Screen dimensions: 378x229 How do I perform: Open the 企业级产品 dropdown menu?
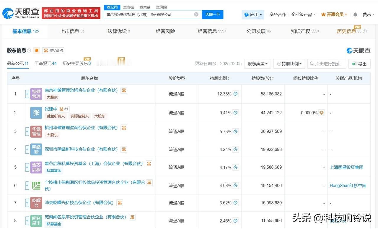(x=303, y=14)
